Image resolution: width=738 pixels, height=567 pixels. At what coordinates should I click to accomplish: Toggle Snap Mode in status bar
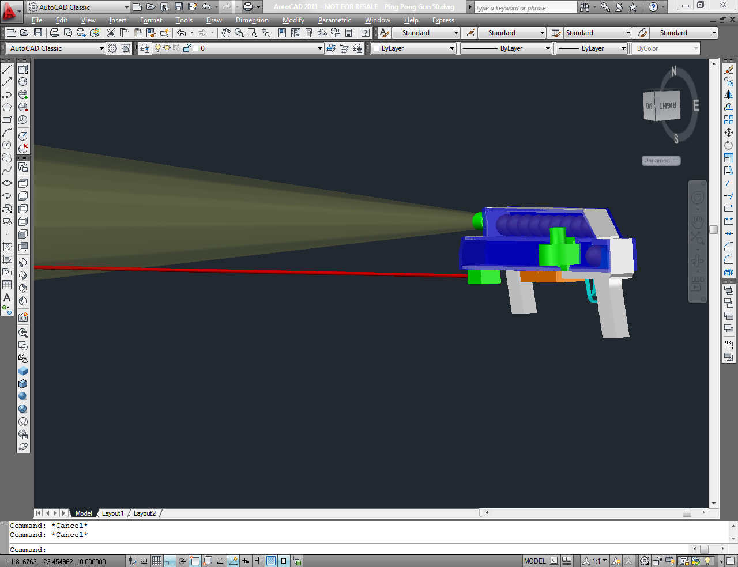(x=144, y=561)
